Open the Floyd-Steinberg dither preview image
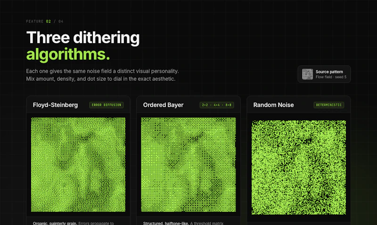The width and height of the screenshot is (377, 225). [x=78, y=164]
